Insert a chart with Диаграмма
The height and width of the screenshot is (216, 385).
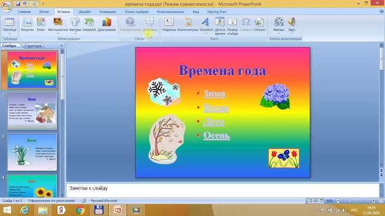[x=107, y=25]
